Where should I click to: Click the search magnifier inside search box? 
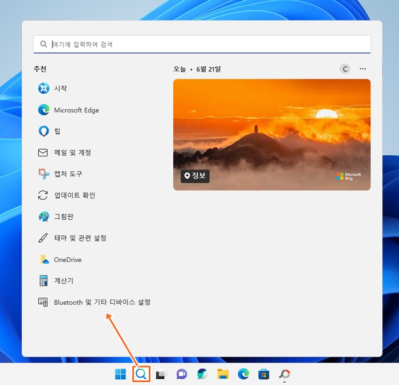tap(43, 44)
